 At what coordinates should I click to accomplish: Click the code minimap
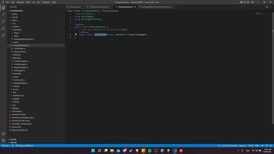(263, 14)
